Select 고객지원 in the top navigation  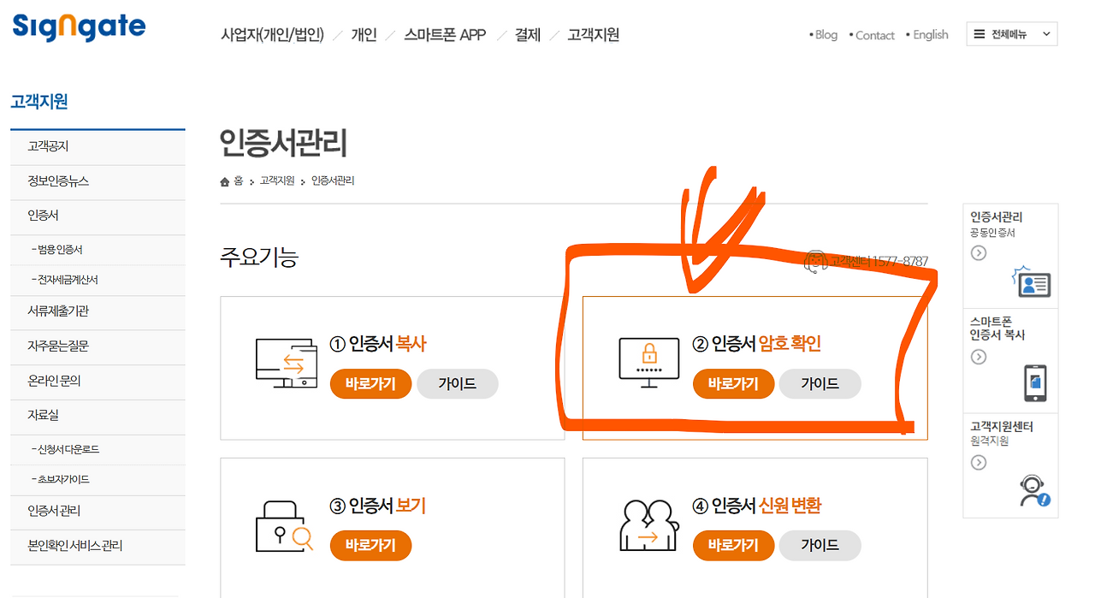pos(592,35)
